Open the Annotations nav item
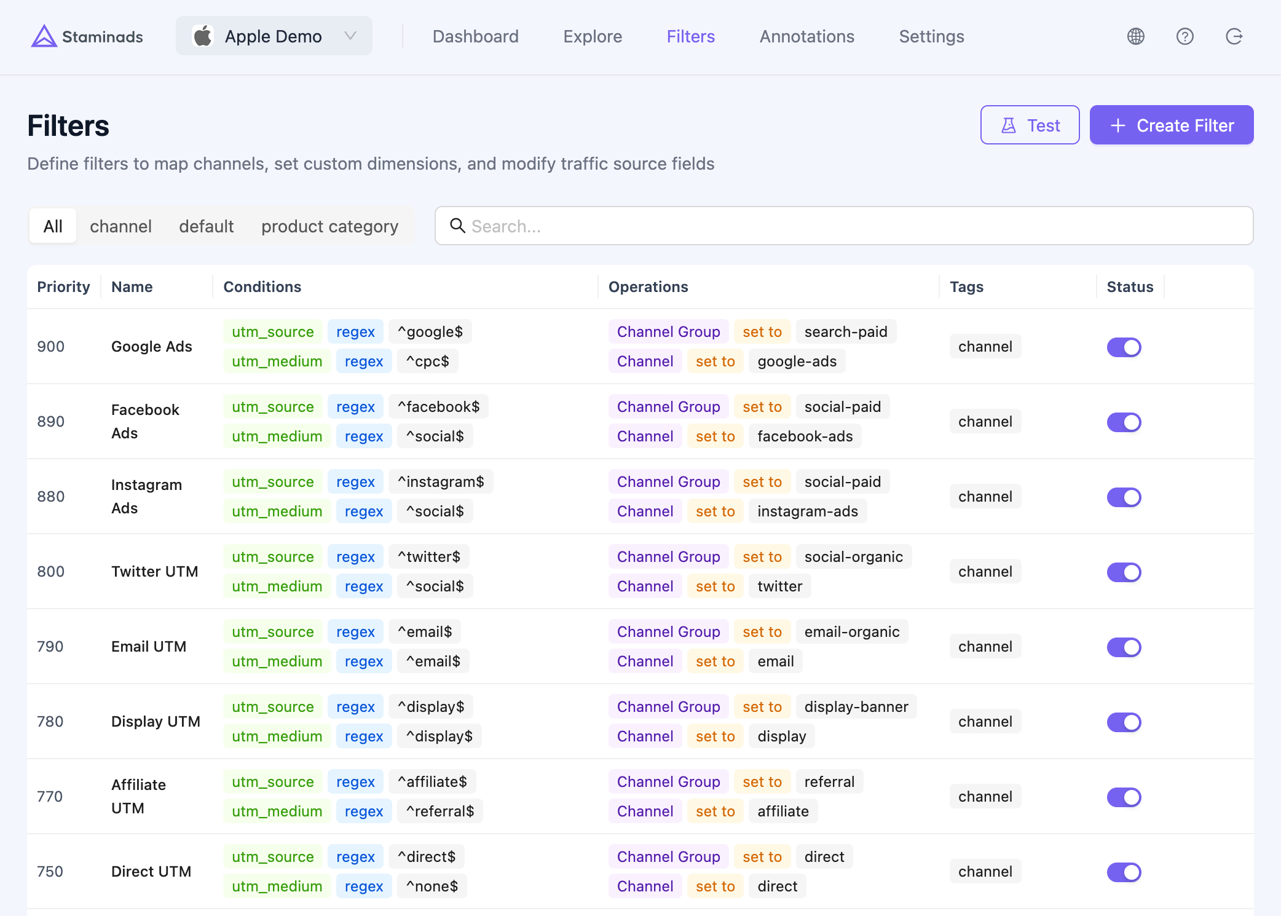The image size is (1281, 916). 807,36
